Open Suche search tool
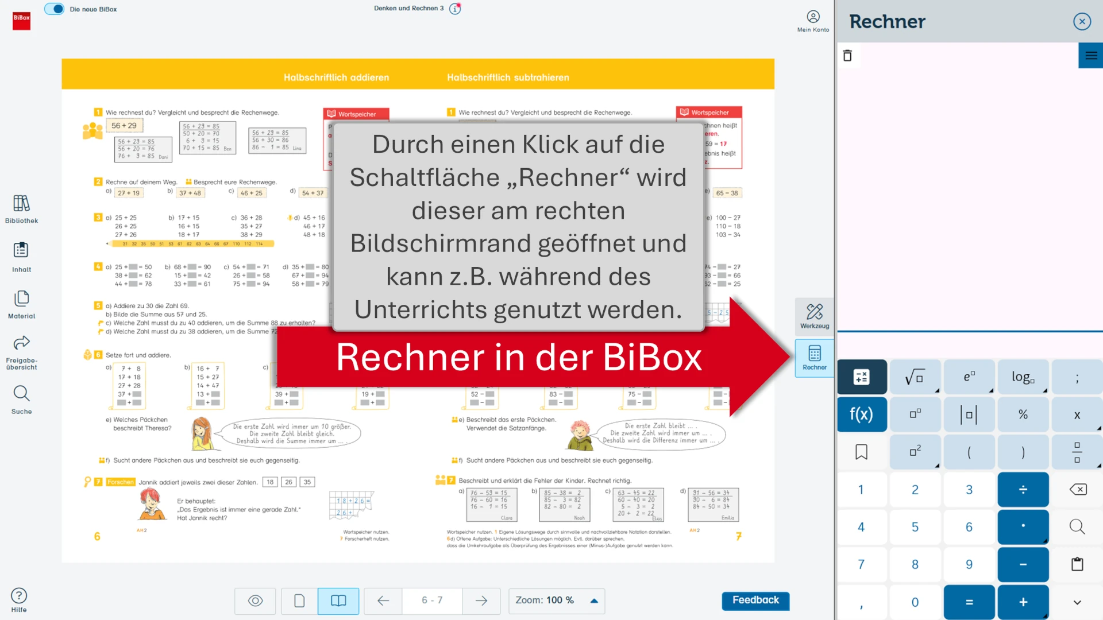The image size is (1103, 620). pyautogui.click(x=21, y=400)
